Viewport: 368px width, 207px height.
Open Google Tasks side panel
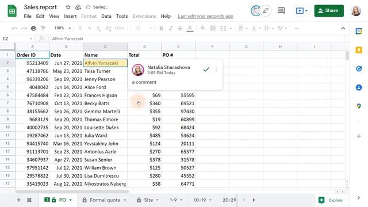[359, 69]
